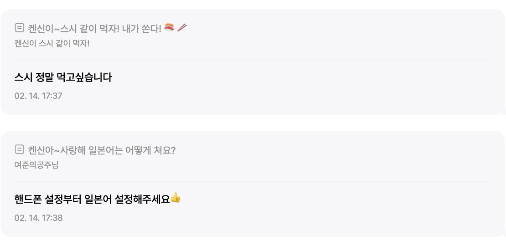Click the timestamp 02. 14. 17:37
The height and width of the screenshot is (240, 506).
click(x=38, y=96)
